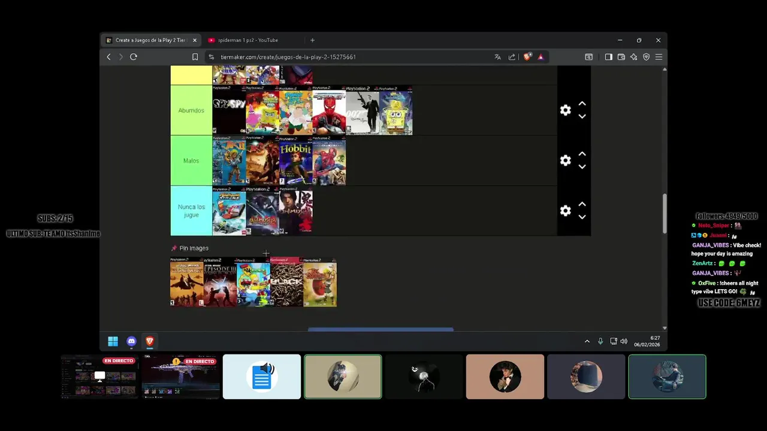Select 007 Quantum of Solace cover
Image resolution: width=767 pixels, height=431 pixels.
[x=362, y=110]
